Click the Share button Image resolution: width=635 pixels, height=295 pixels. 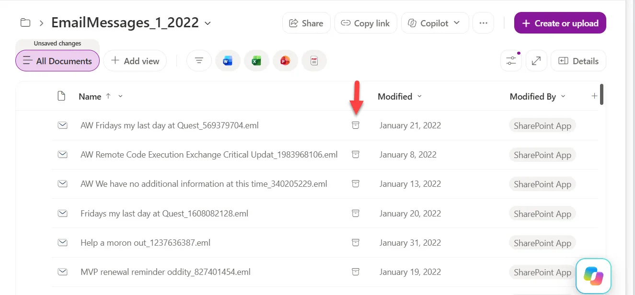point(306,23)
